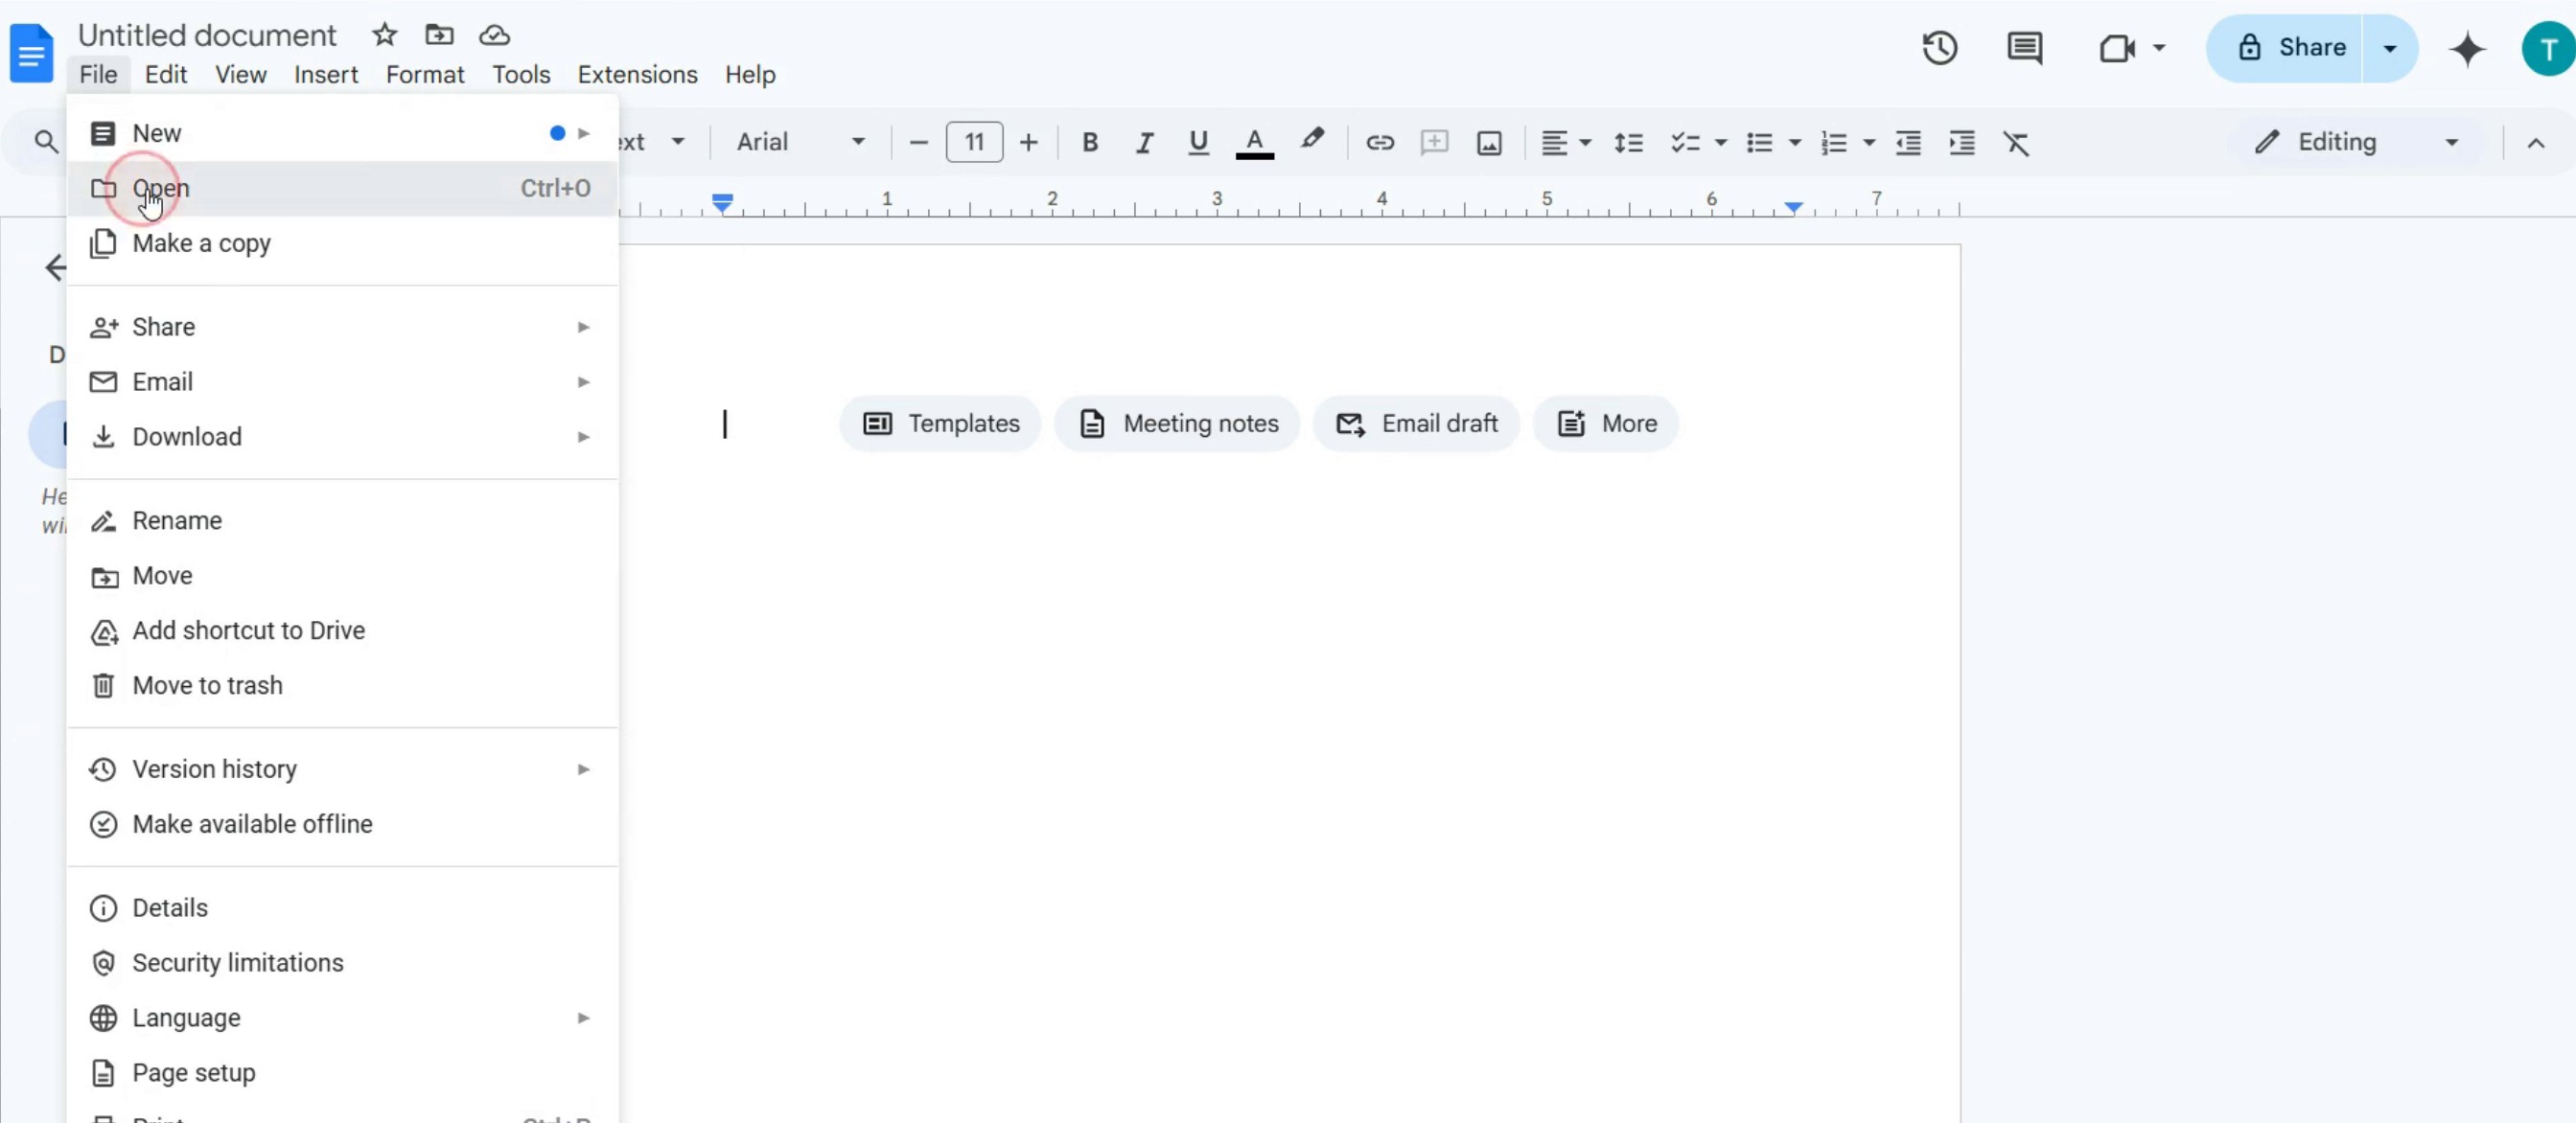The width and height of the screenshot is (2576, 1123).
Task: Click the insert image icon
Action: (1489, 143)
